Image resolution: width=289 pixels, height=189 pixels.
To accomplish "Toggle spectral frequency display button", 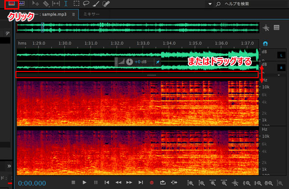I will pyautogui.click(x=12, y=3).
